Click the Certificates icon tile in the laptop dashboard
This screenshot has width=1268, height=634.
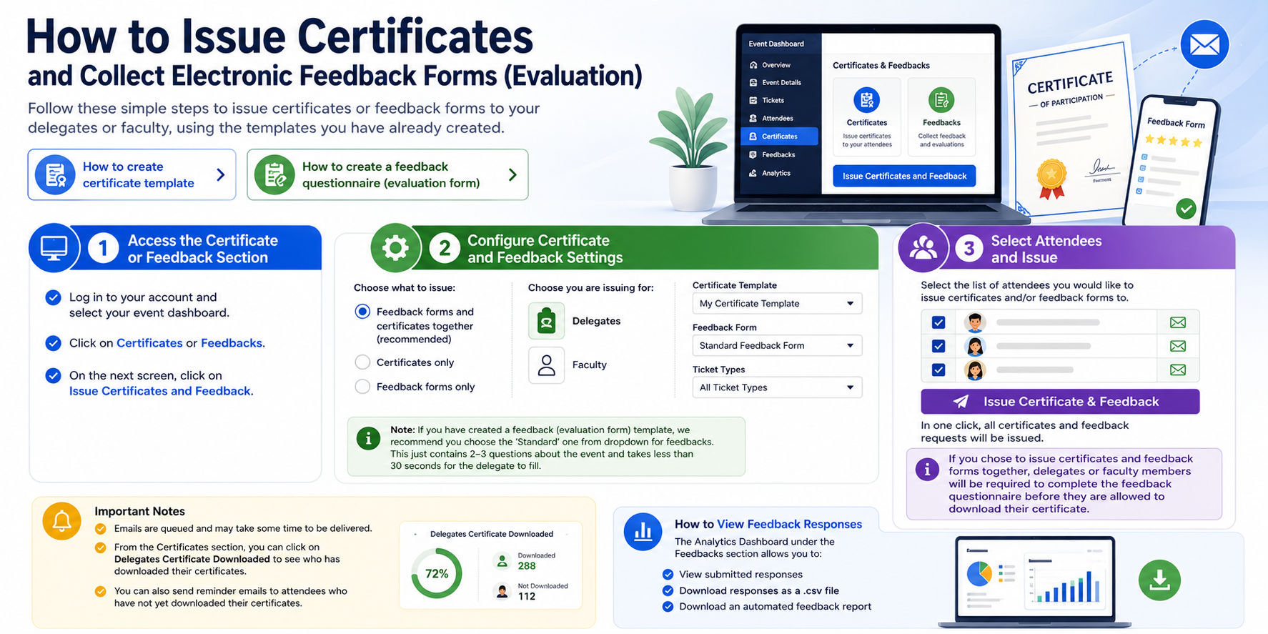[867, 117]
